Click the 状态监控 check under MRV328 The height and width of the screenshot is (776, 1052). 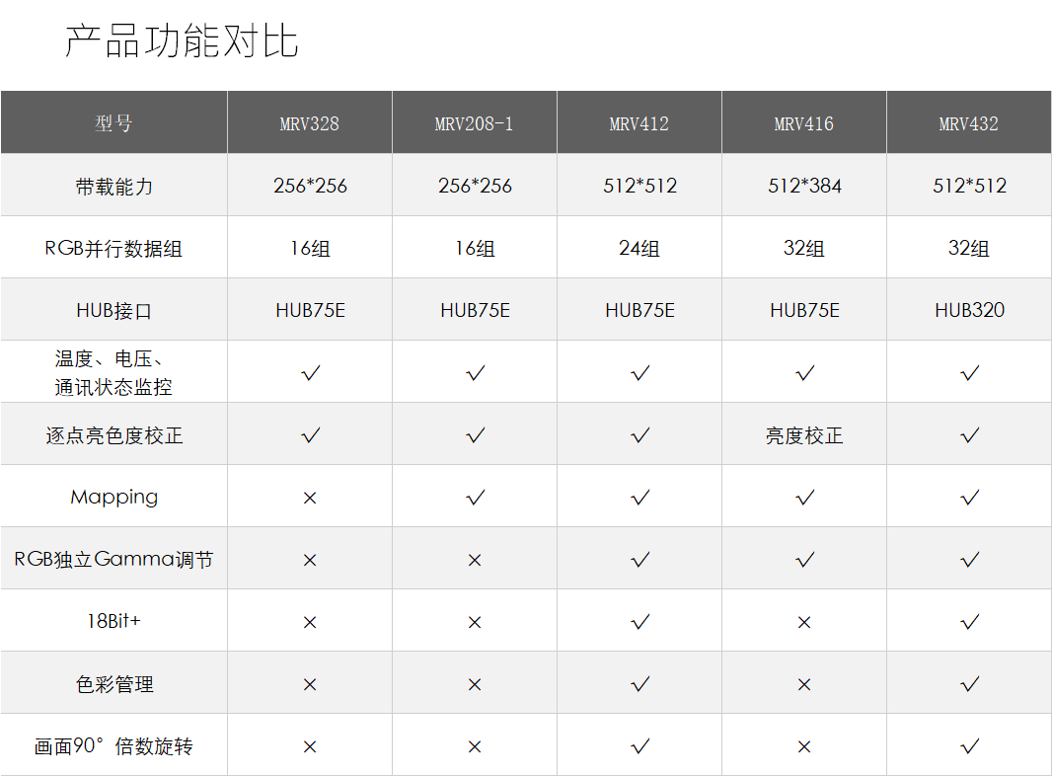click(x=311, y=372)
